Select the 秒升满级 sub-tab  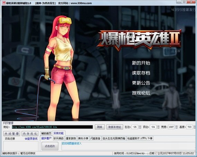pos(58,139)
